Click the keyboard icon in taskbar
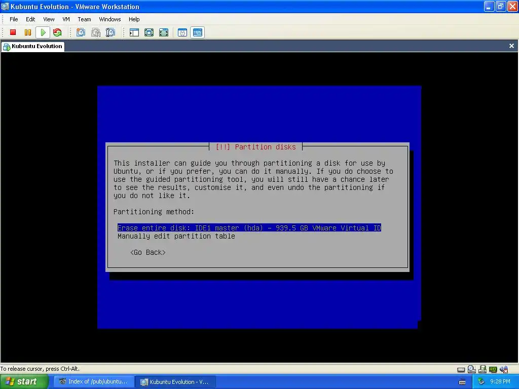This screenshot has width=519, height=389. point(462,382)
